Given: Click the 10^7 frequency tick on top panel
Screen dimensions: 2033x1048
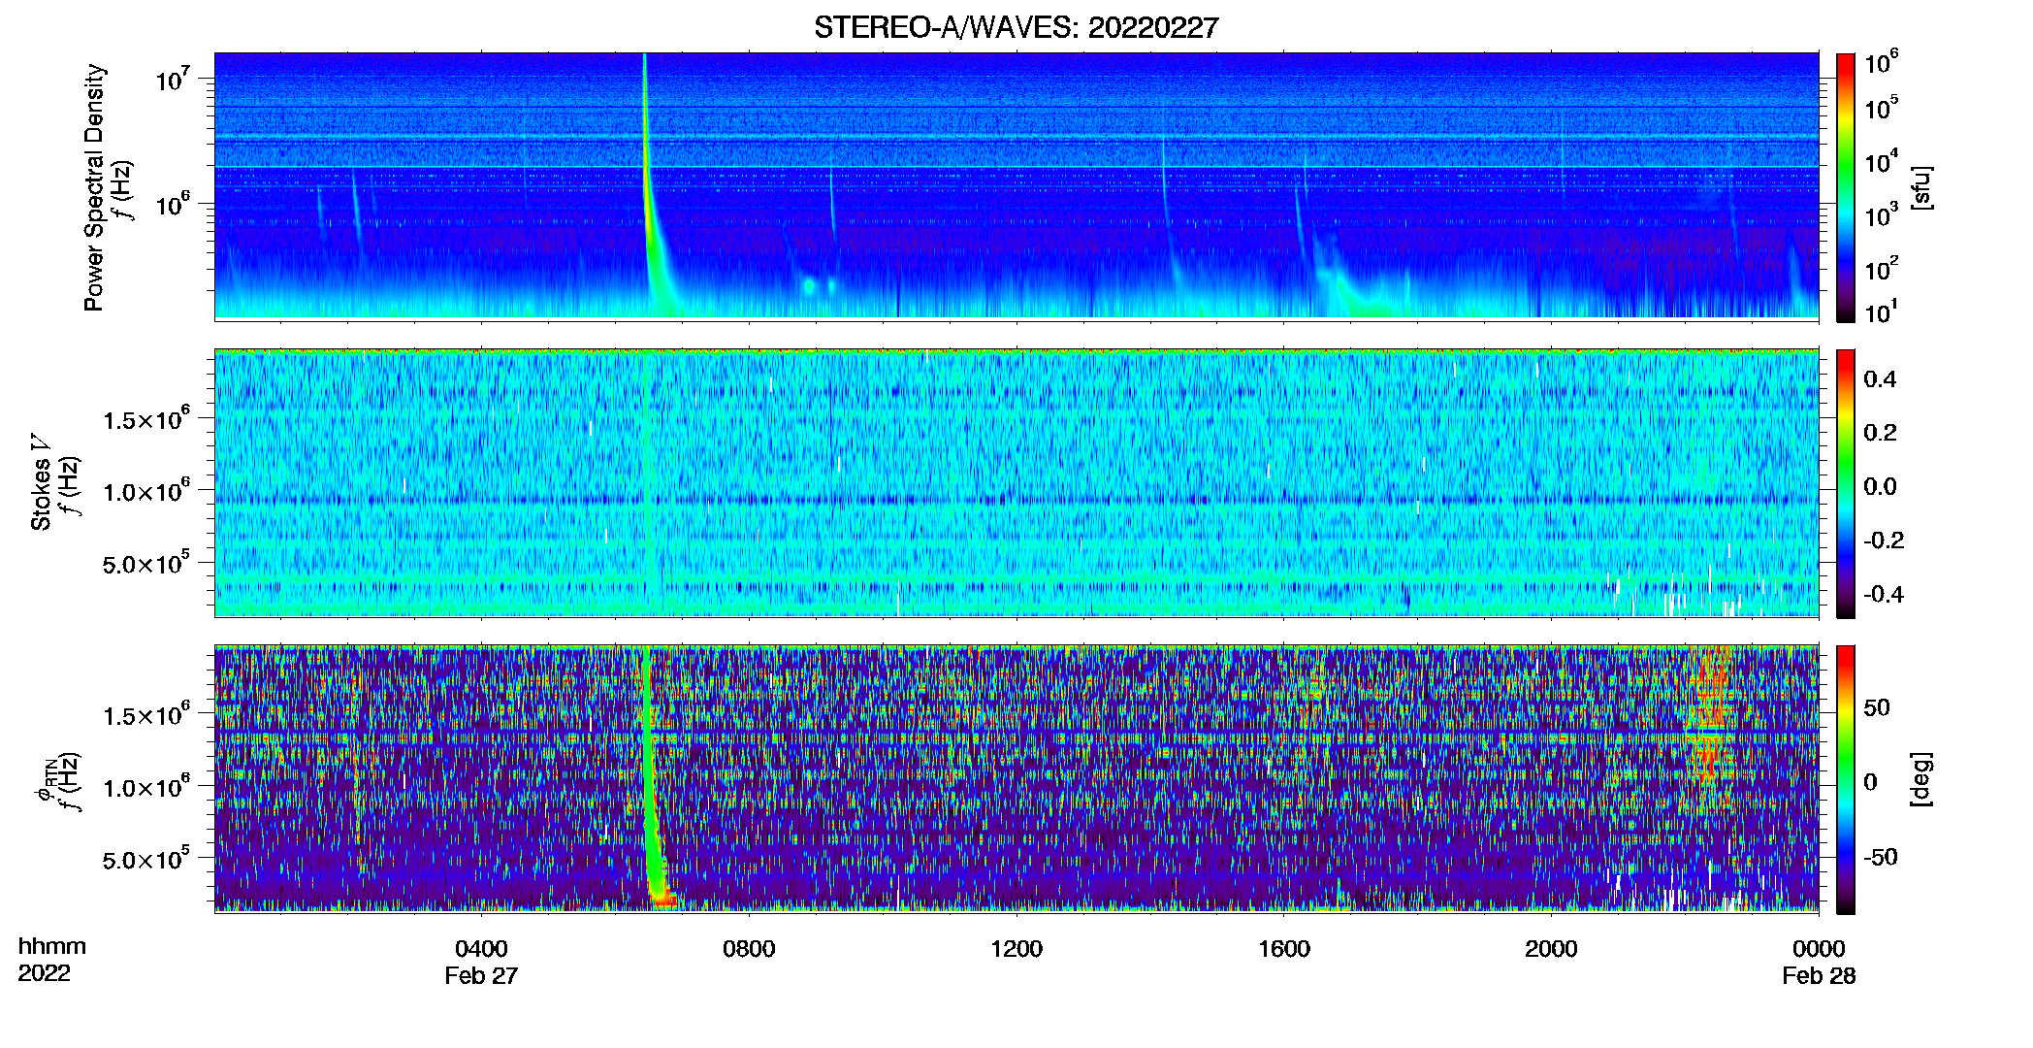Looking at the screenshot, I should [172, 79].
